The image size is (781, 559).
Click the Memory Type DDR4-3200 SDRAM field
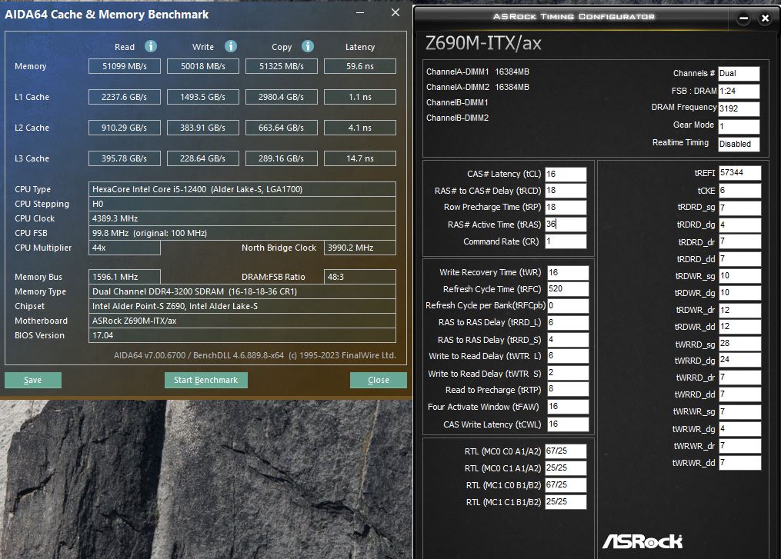(242, 291)
